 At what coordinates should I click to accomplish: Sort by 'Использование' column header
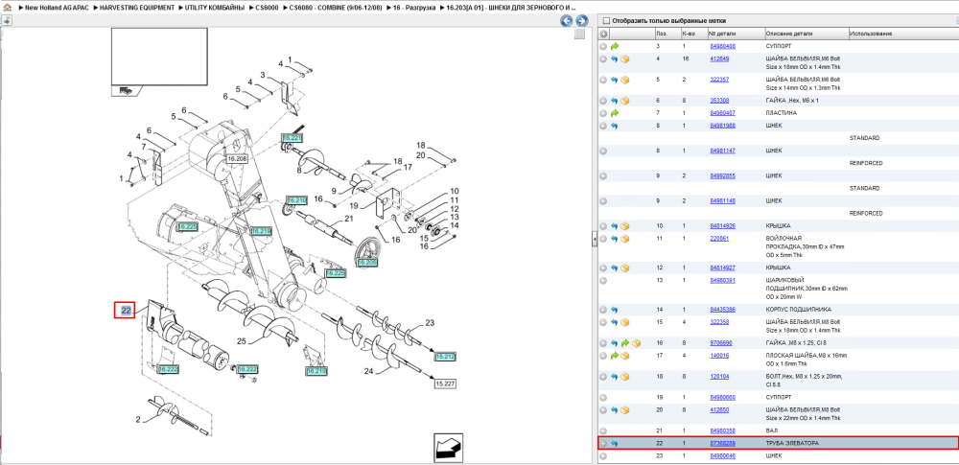871,34
